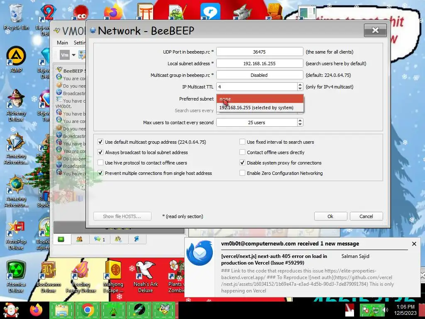
Task: Enable Contact offline users directly
Action: click(242, 152)
